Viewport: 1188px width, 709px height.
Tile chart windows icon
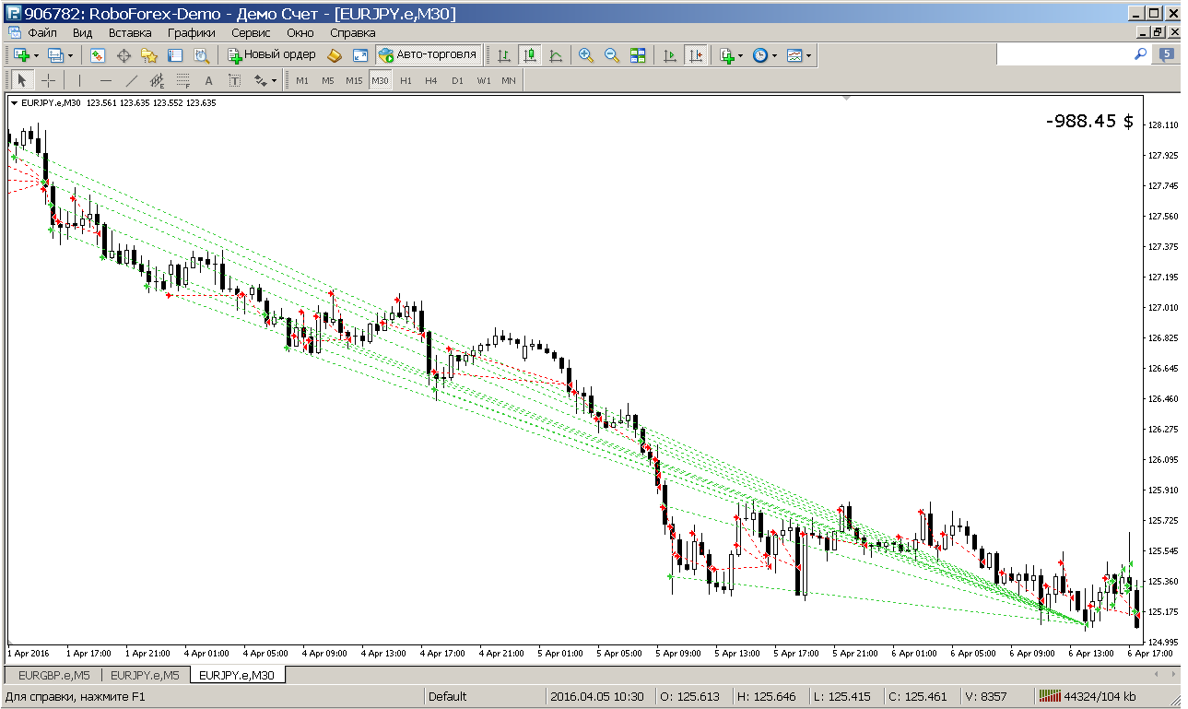[638, 55]
